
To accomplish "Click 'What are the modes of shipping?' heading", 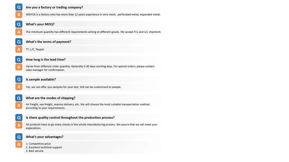I will pyautogui.click(x=50, y=98).
